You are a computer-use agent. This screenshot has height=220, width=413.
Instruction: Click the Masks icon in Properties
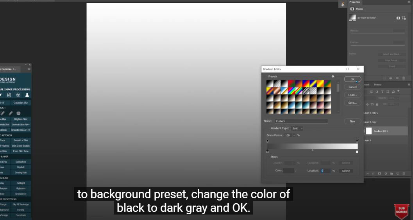[352, 9]
